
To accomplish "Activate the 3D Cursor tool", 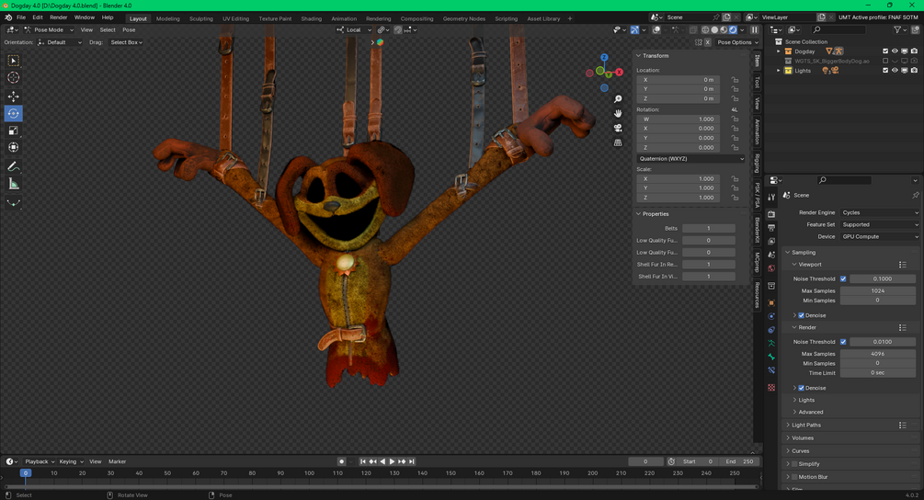I will tap(13, 78).
